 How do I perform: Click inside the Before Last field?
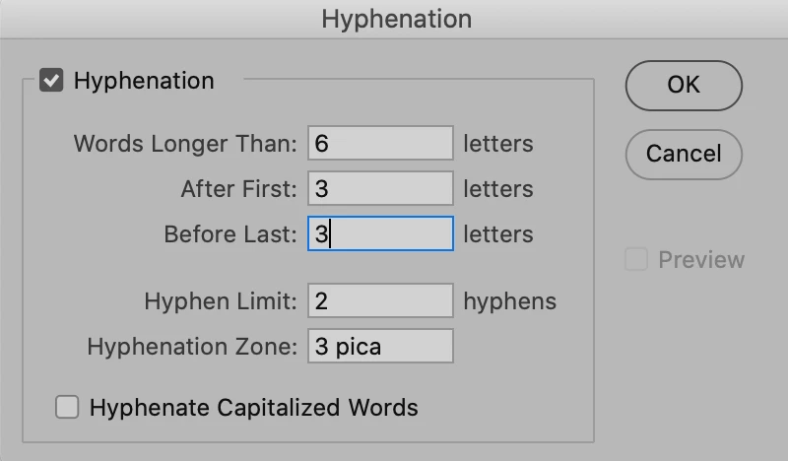[x=380, y=233]
